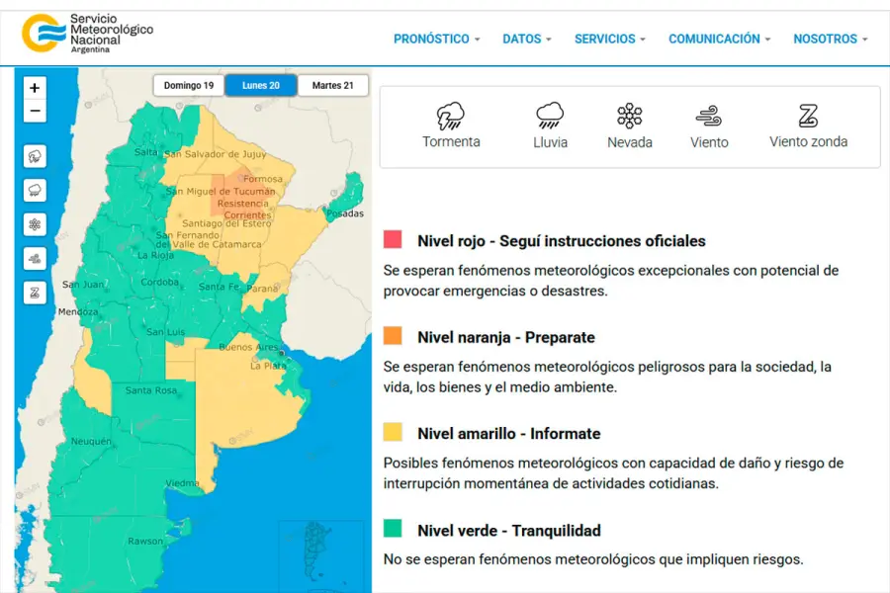Select the Tormenta storm icon
The image size is (890, 593).
tap(451, 117)
